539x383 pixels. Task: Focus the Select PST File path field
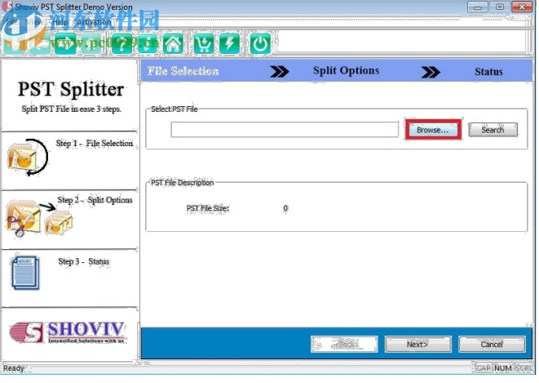[285, 130]
